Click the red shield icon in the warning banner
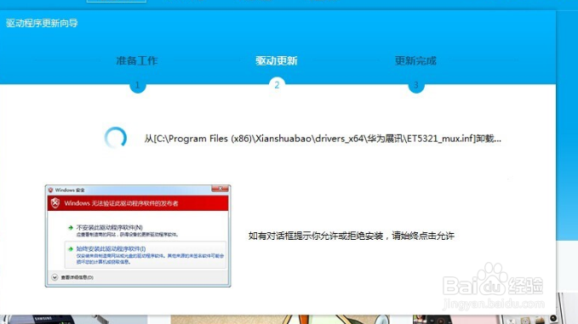Screen dimensions: 578x324 (55, 203)
